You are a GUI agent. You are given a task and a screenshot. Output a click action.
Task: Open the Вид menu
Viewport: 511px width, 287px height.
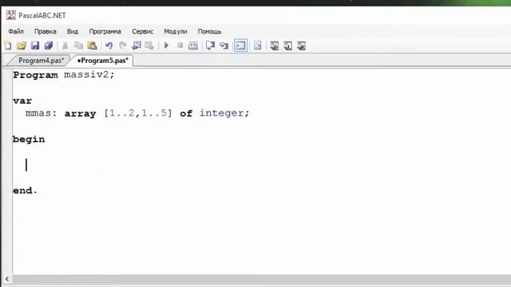tap(73, 32)
